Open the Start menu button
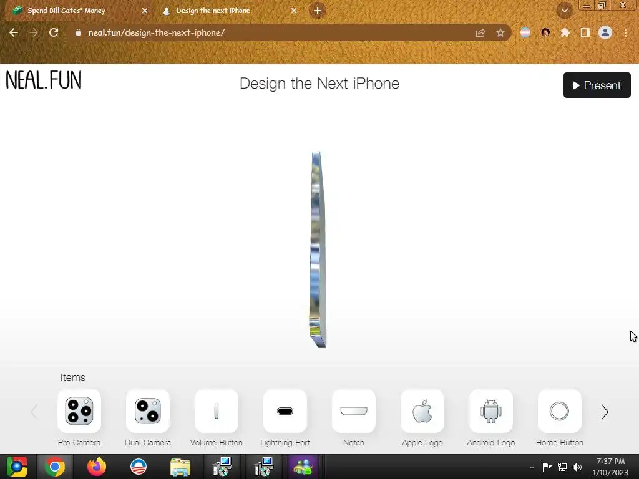The width and height of the screenshot is (639, 479). (x=17, y=467)
